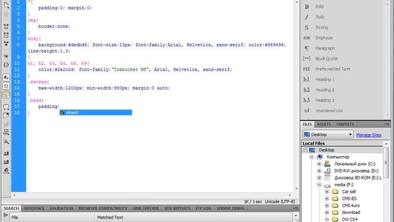This screenshot has width=394, height=222.
Task: Open the REFERENCE tab
Action: (34, 208)
